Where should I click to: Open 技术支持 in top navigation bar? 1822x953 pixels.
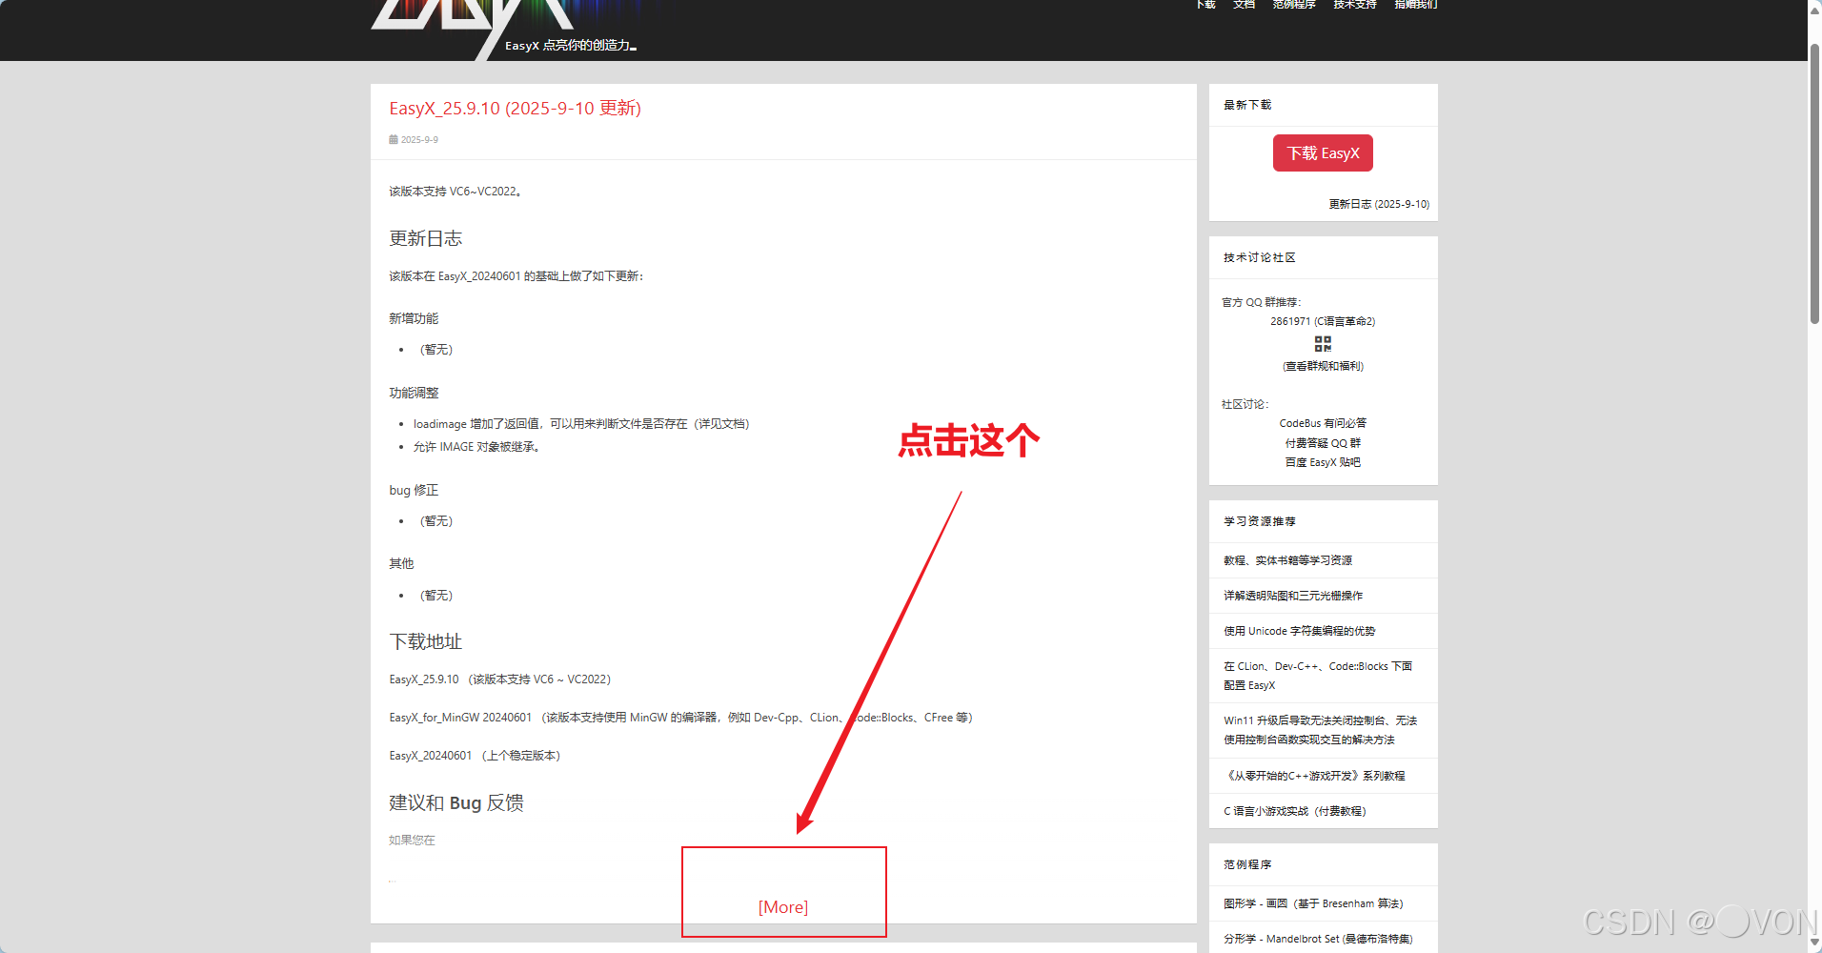click(1355, 5)
